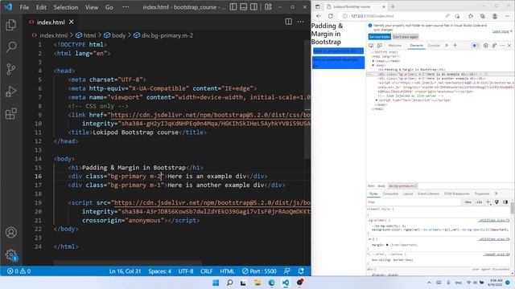Open the File menu

[x=24, y=7]
